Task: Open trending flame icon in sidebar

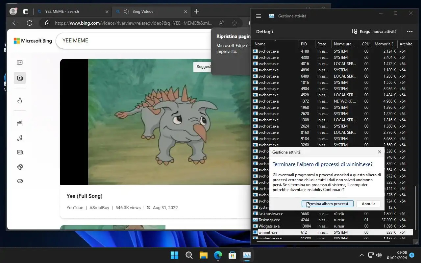Action: point(20,101)
